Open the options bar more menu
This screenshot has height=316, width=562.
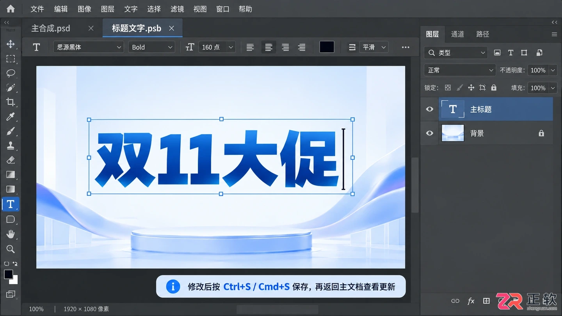coord(405,47)
